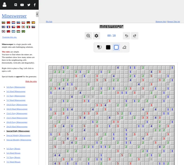184x165 pixels.
Task: Choose the Hungarian flag
Action: (18, 31)
